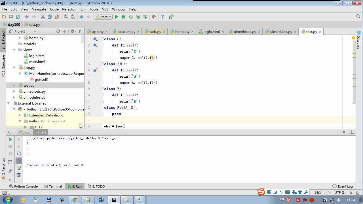This screenshot has width=363, height=204.
Task: Save all files via the floppy icon
Action: click(x=11, y=17)
